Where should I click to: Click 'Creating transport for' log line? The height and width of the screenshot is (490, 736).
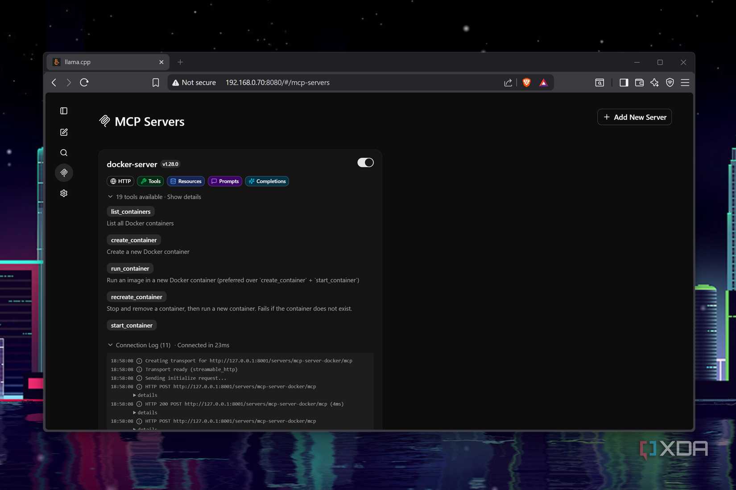(248, 361)
